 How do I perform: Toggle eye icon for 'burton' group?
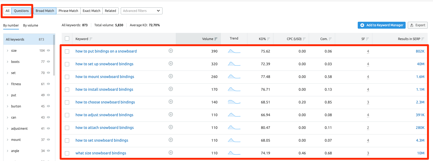click(x=48, y=106)
